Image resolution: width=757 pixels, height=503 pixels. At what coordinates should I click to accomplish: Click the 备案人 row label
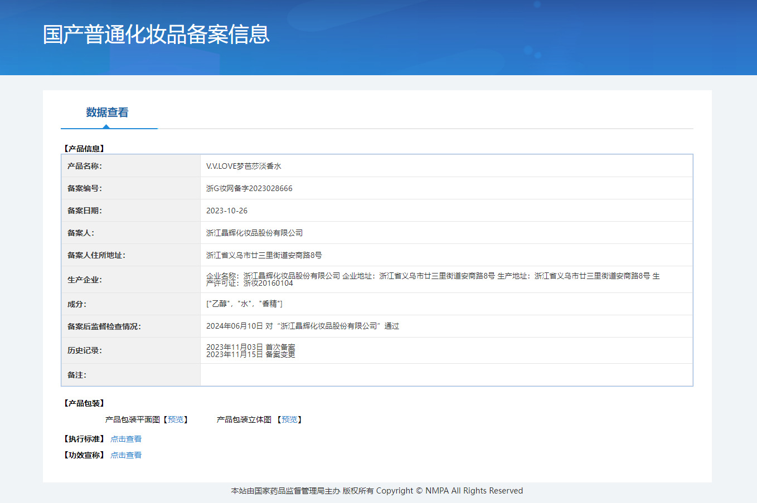coord(81,233)
